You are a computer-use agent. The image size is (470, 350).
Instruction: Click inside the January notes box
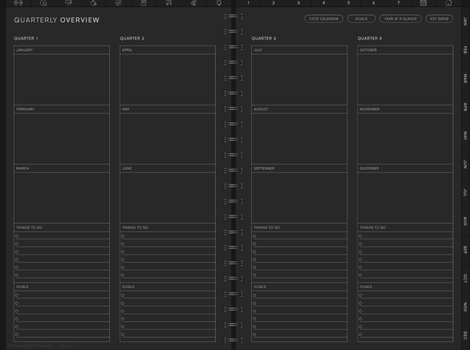(62, 79)
